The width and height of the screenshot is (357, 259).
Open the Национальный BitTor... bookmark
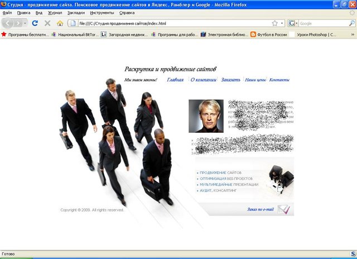75,35
